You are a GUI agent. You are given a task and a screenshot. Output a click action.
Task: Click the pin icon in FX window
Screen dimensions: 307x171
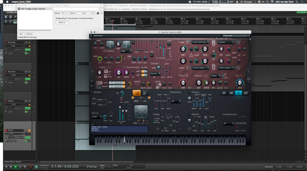click(102, 5)
